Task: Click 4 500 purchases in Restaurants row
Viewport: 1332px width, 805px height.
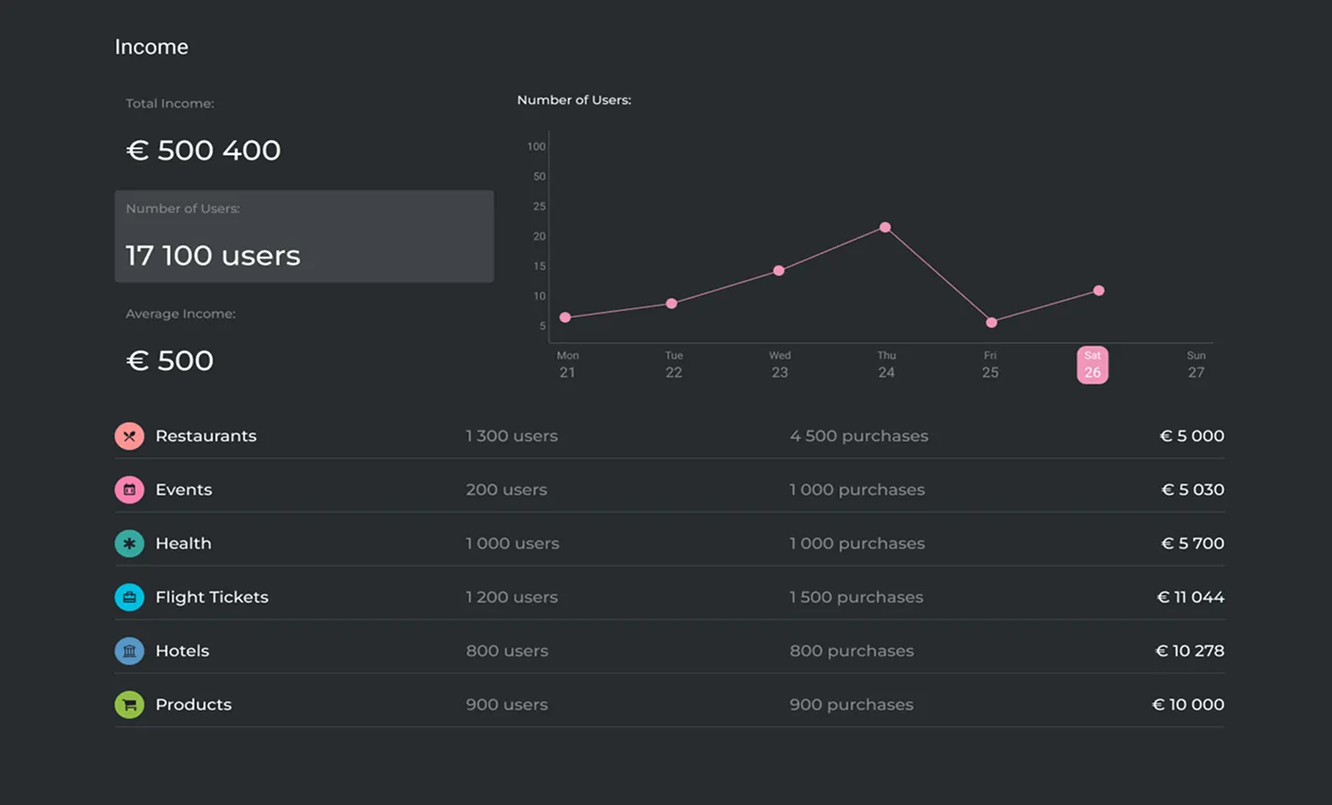Action: pos(858,436)
